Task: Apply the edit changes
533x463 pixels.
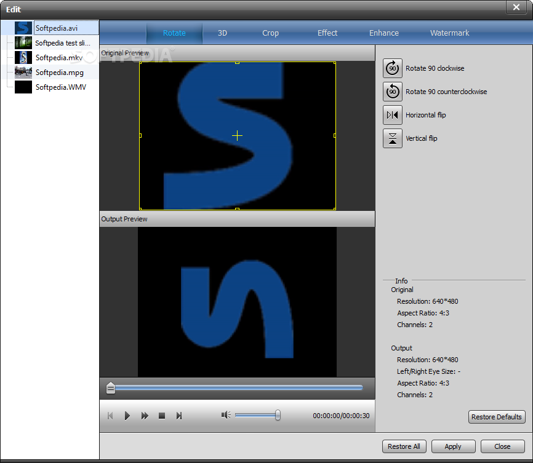Action: click(453, 446)
